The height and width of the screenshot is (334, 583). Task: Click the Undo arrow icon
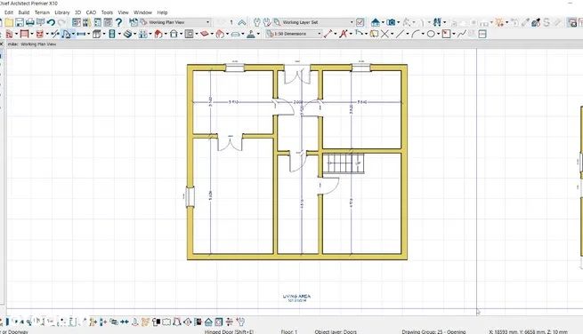point(51,22)
